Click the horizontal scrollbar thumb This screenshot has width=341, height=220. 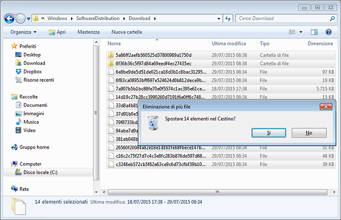[x=218, y=192]
